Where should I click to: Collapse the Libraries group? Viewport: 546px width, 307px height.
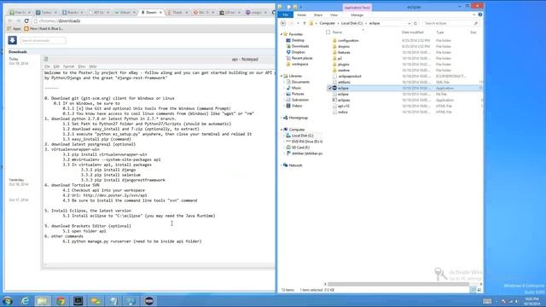(282, 76)
